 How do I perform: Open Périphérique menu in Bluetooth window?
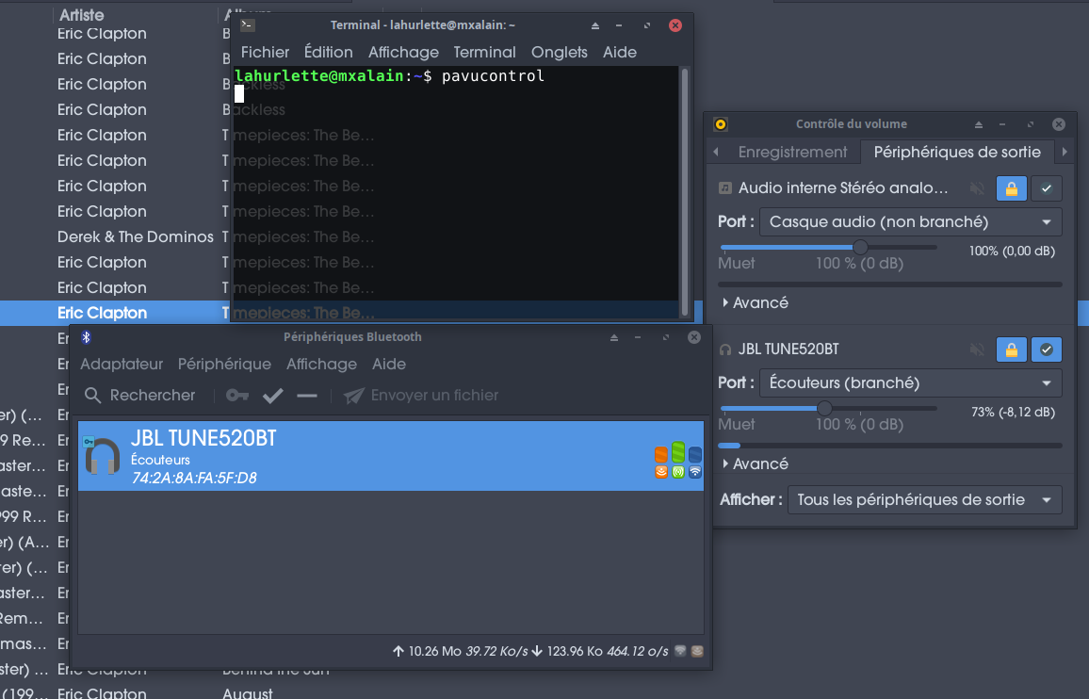224,364
